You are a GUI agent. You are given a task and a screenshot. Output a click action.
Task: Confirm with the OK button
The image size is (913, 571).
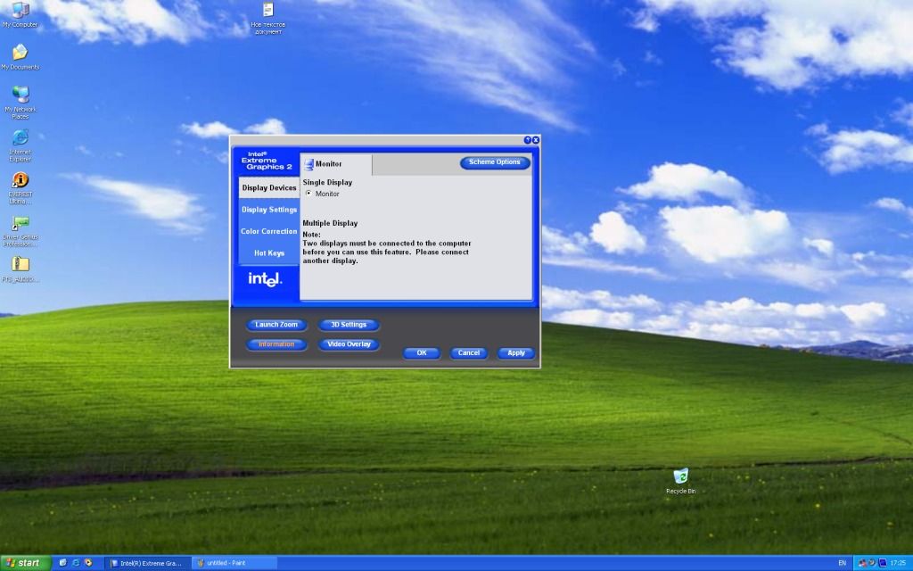(x=422, y=353)
